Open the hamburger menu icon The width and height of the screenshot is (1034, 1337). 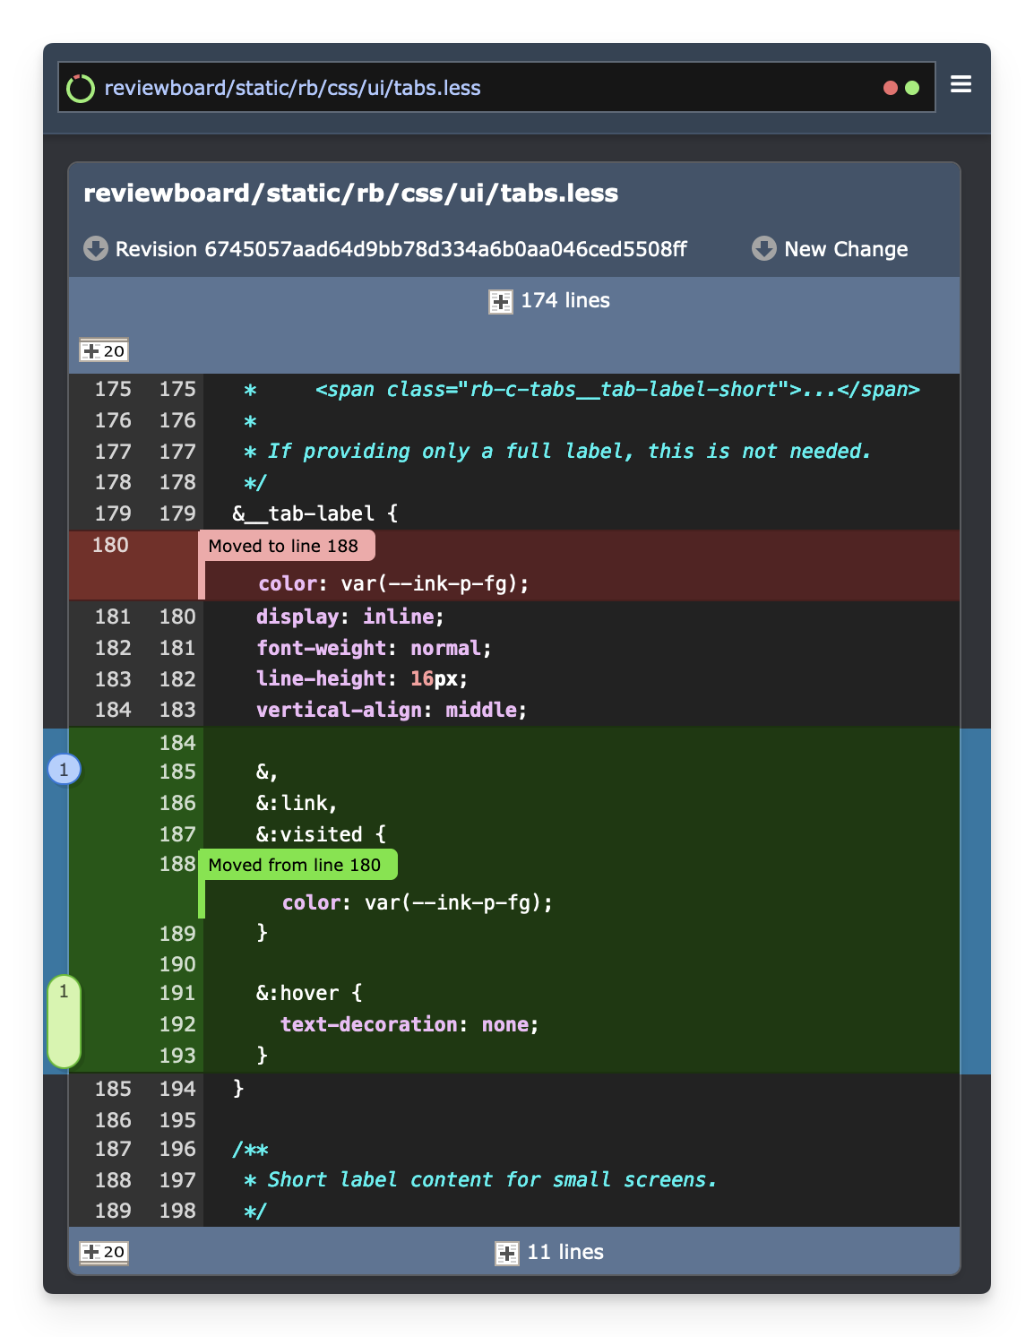(961, 84)
